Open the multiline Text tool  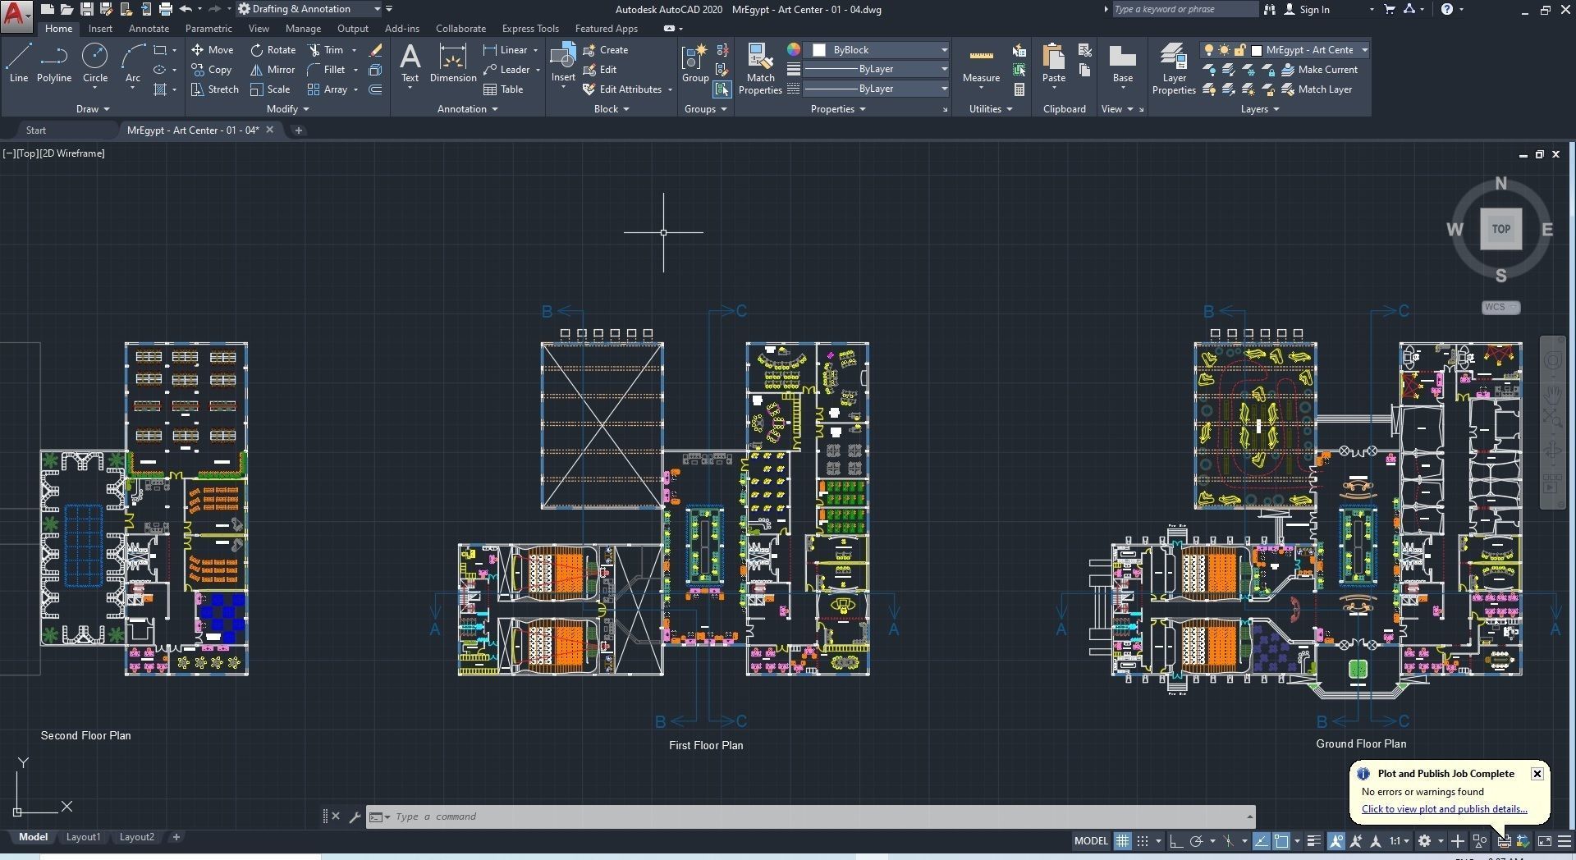pyautogui.click(x=410, y=64)
